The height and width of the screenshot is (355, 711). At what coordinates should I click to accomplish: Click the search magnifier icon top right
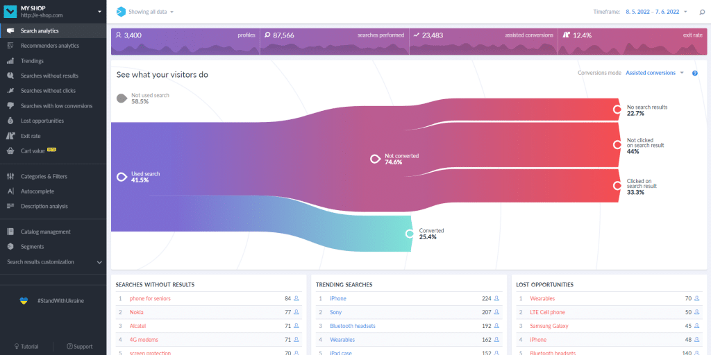click(702, 12)
